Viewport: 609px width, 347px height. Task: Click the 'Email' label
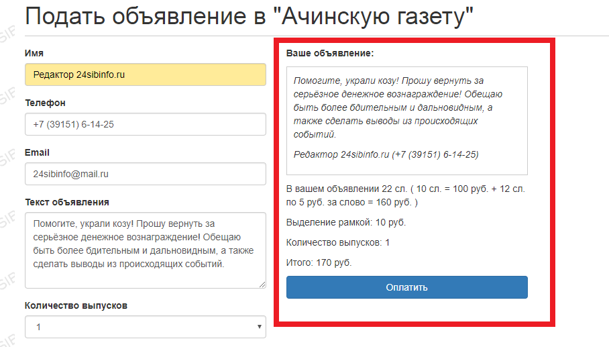(x=37, y=152)
